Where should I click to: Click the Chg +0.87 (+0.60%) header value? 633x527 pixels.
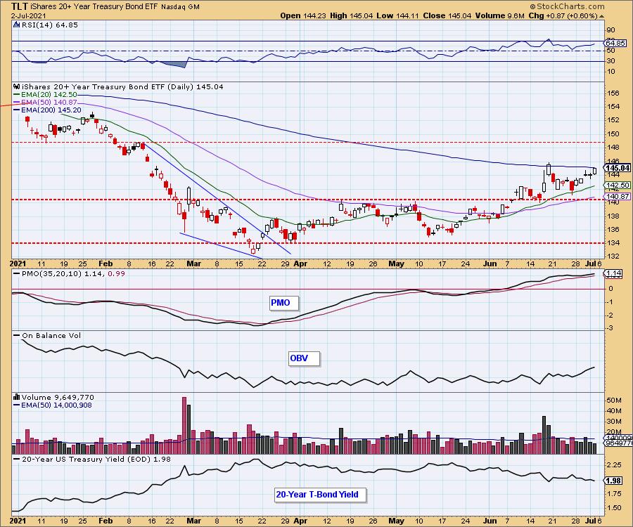point(563,15)
